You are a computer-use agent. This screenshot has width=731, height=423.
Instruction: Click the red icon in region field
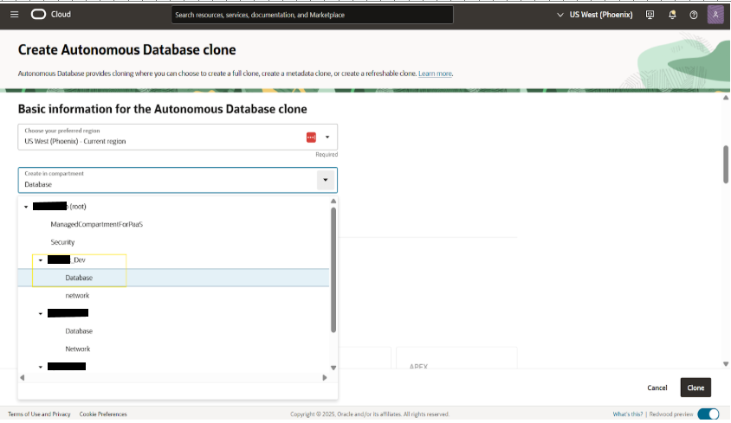point(311,137)
